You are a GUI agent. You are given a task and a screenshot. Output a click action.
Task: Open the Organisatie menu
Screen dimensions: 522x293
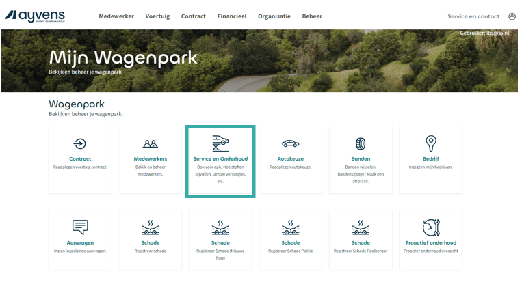[x=274, y=16]
